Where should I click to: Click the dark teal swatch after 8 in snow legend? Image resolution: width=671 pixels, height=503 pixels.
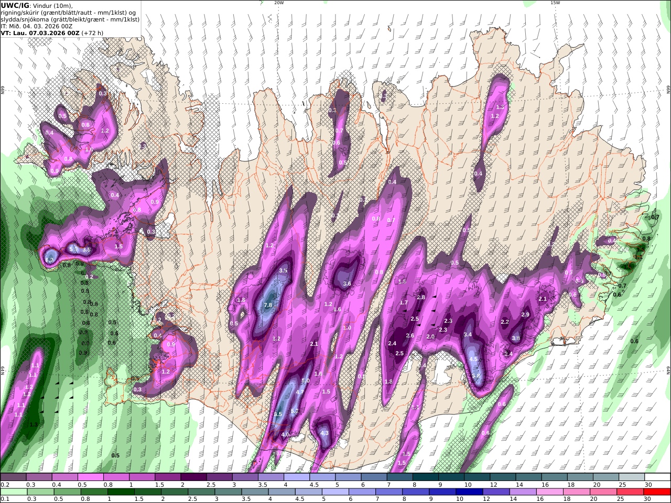(426, 477)
